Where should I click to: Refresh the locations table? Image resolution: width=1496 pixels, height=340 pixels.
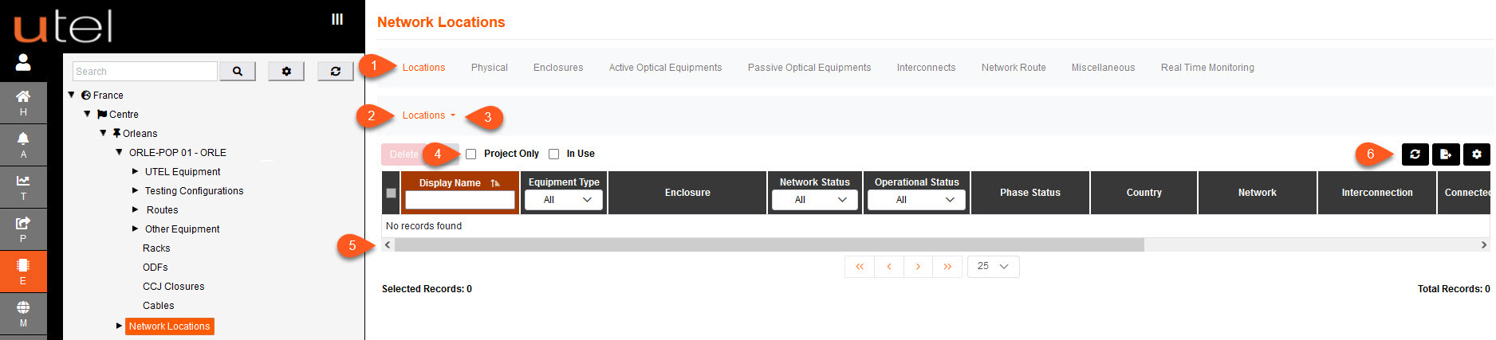tap(1415, 154)
